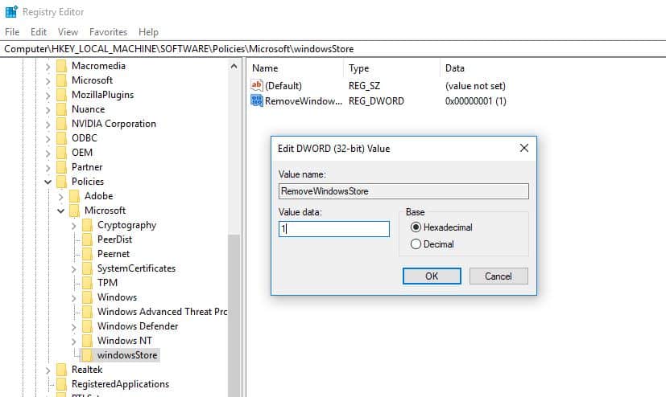
Task: Expand the Windows NT key
Action: [x=74, y=341]
